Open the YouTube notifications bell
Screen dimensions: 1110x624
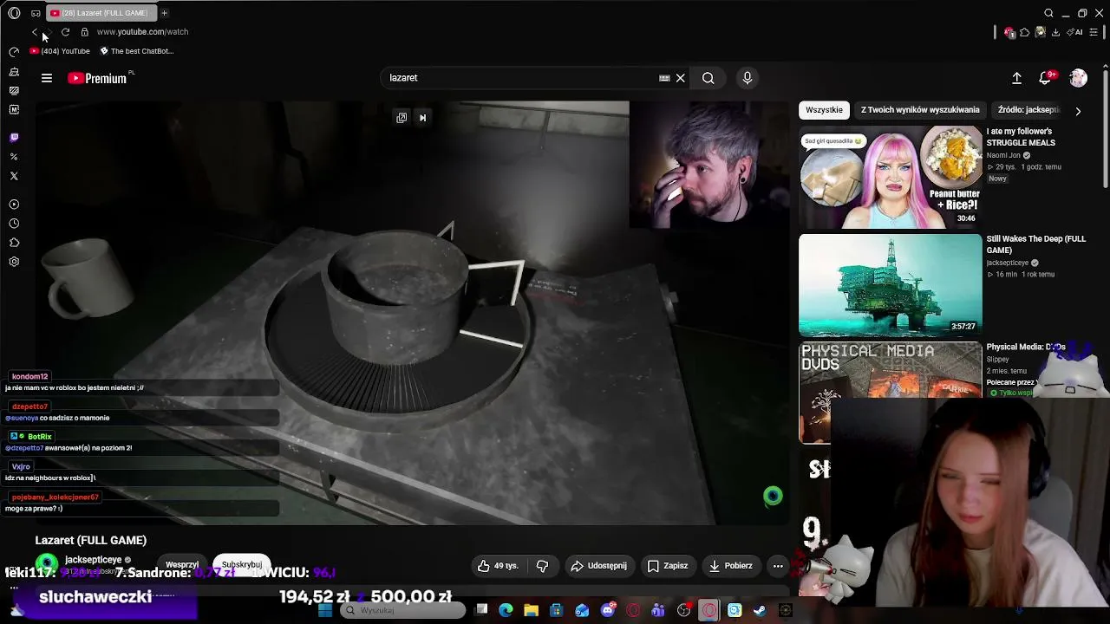(1046, 78)
